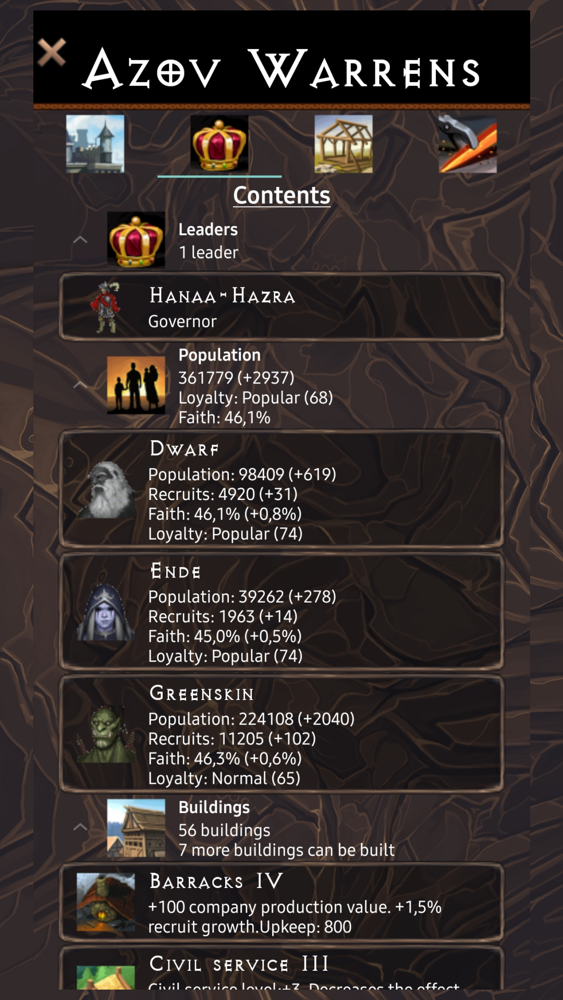Open the Barracks IV building entry

tap(281, 903)
